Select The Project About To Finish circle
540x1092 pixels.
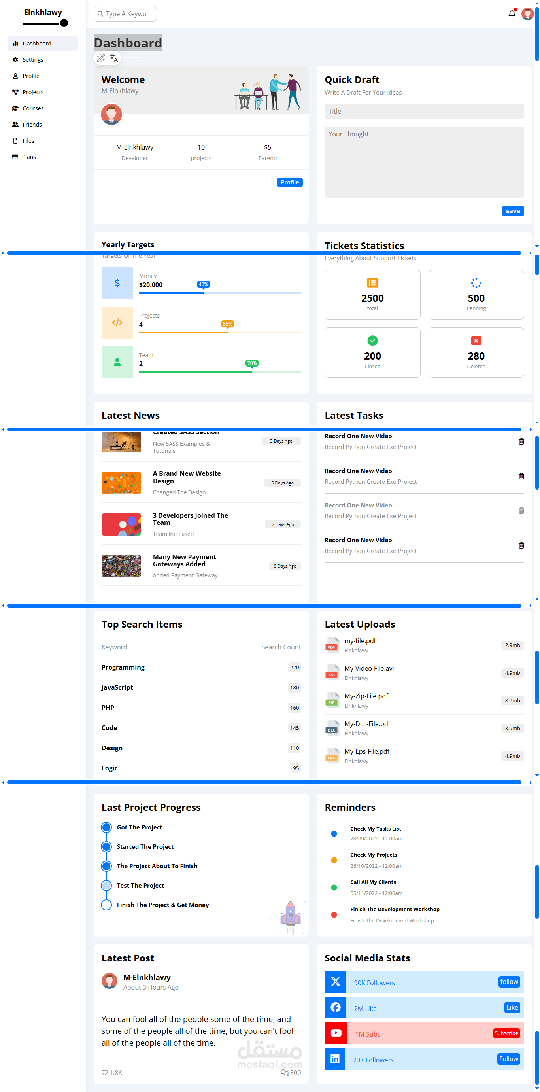[106, 866]
